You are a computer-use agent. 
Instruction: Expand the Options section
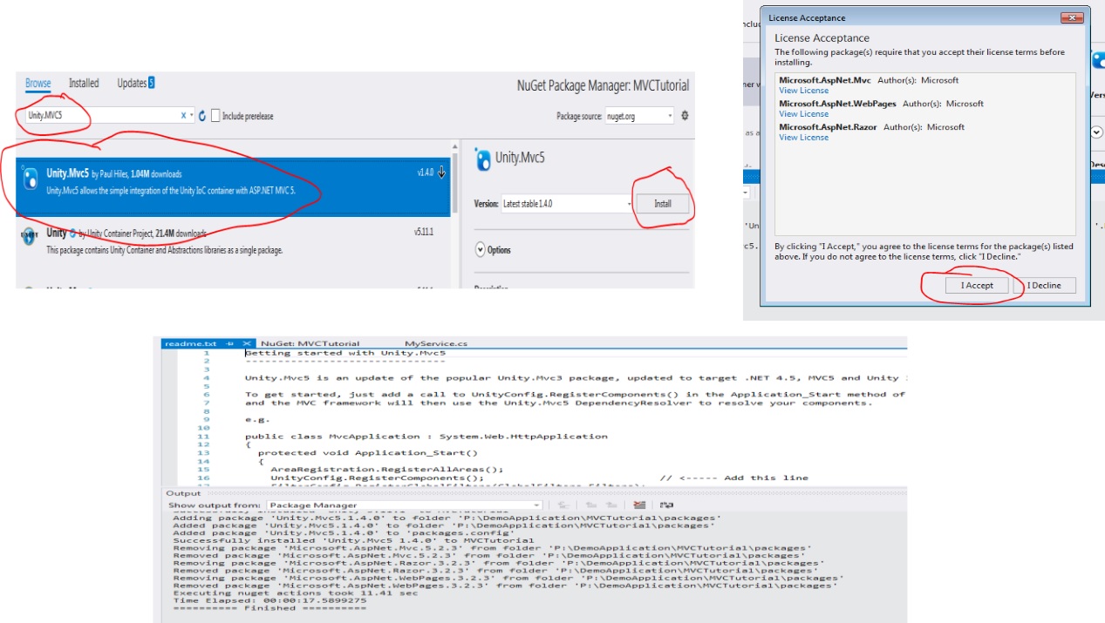pyautogui.click(x=480, y=250)
